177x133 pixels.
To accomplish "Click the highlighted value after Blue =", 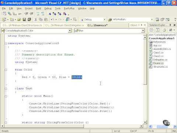I will pyautogui.click(x=77, y=77).
